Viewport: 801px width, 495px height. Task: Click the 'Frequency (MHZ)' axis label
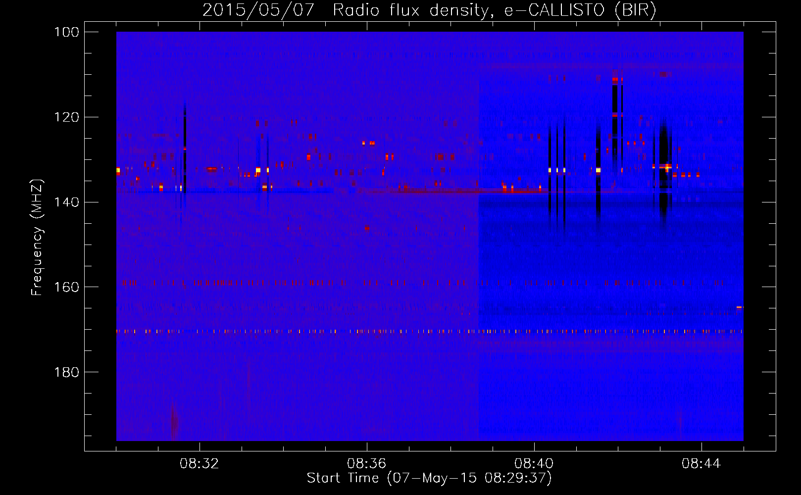coord(37,237)
